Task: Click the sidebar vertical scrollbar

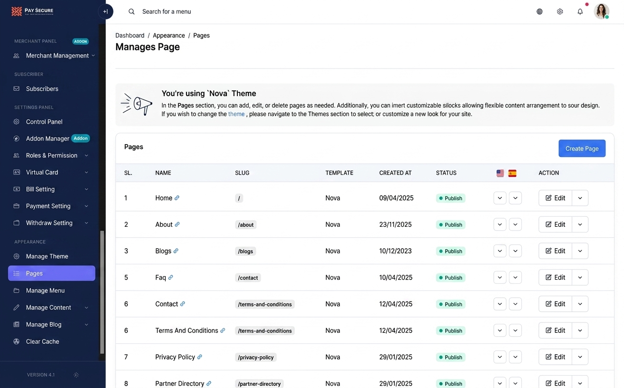Action: click(102, 292)
